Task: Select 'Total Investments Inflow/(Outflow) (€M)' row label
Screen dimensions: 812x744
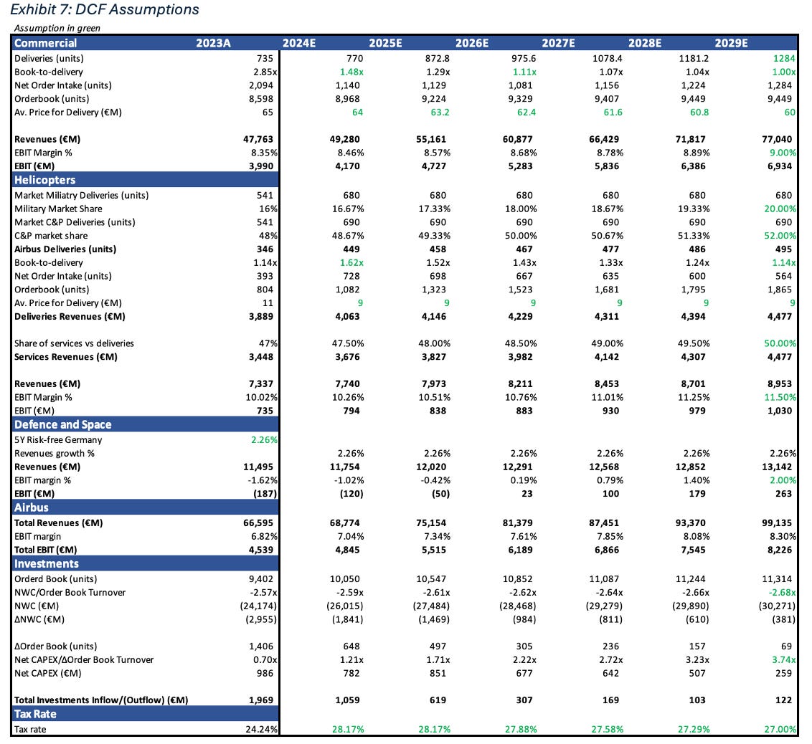Action: (101, 700)
